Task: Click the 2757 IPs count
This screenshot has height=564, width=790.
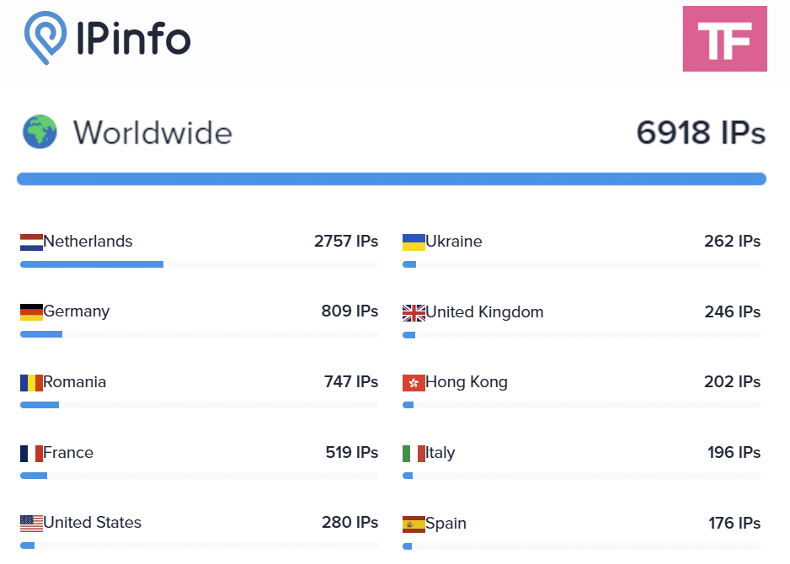Action: coord(346,242)
